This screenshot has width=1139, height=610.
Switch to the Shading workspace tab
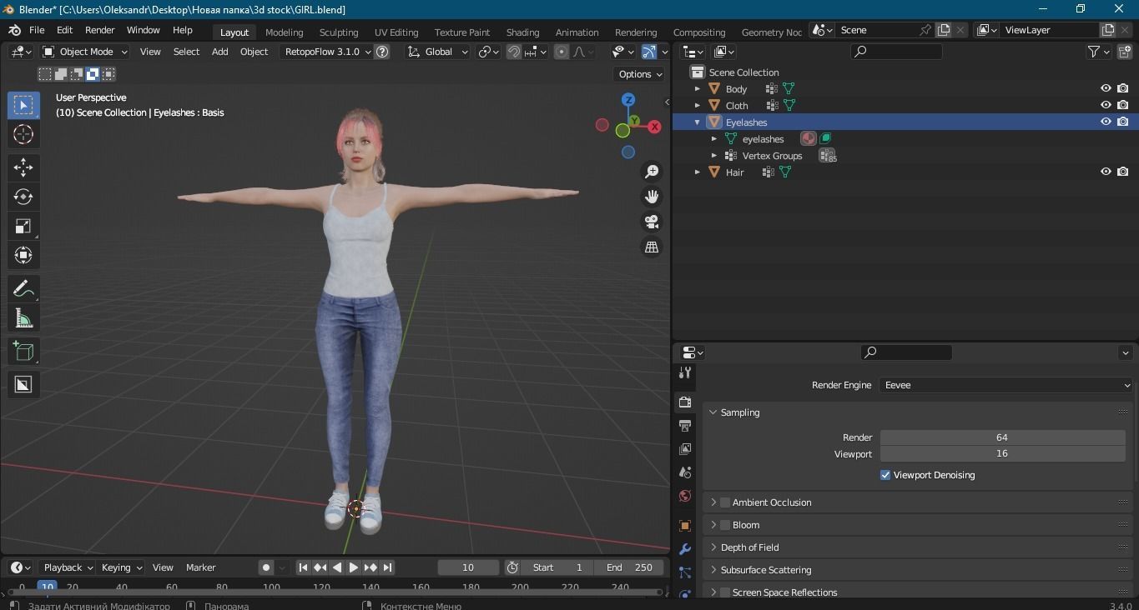(523, 32)
